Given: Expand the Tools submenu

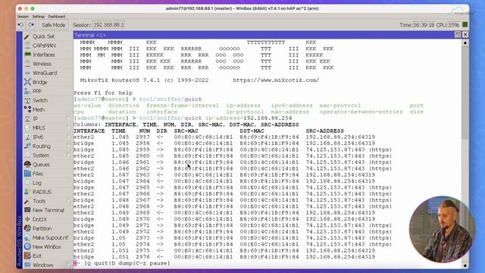Looking at the screenshot, I should [67, 201].
